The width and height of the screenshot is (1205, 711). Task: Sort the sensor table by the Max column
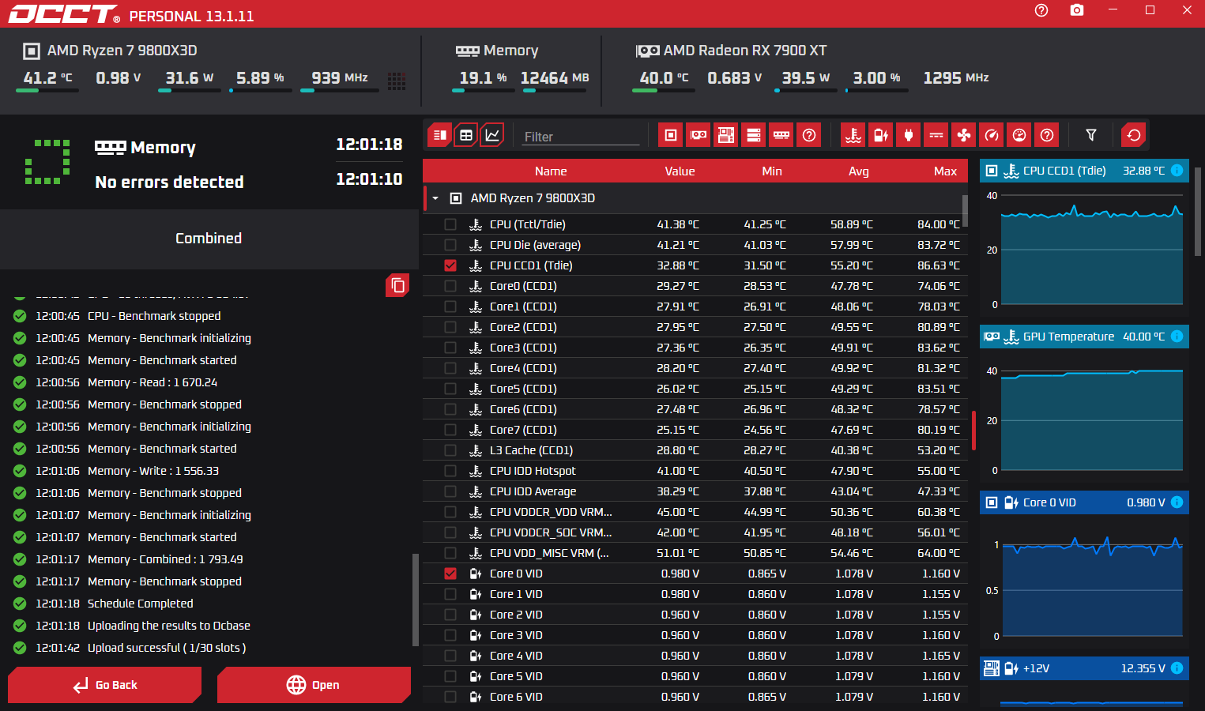[x=944, y=171]
